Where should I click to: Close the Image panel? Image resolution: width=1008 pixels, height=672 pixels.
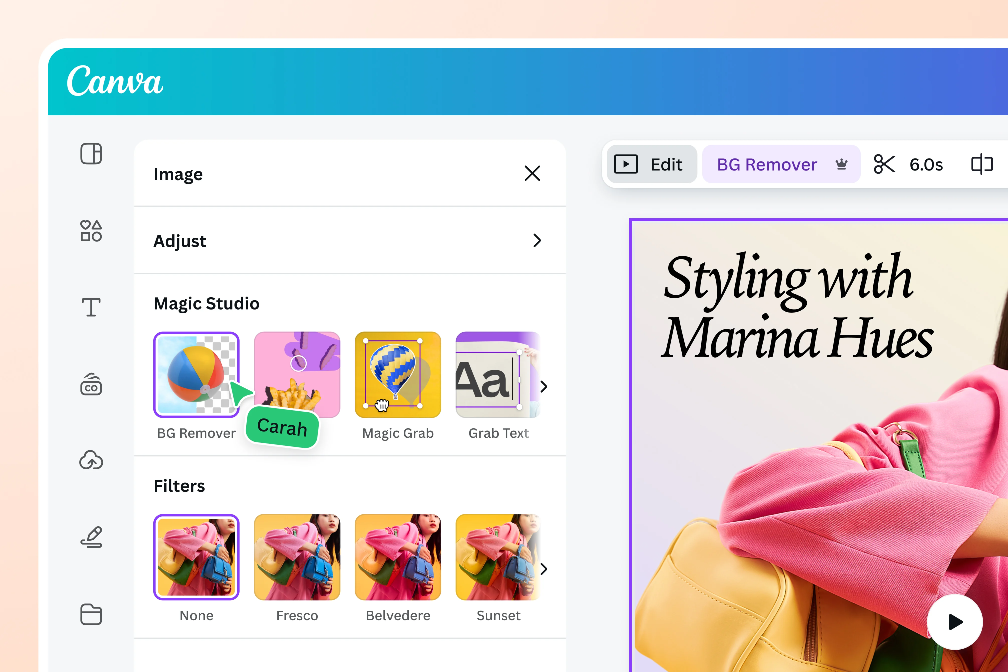[532, 173]
